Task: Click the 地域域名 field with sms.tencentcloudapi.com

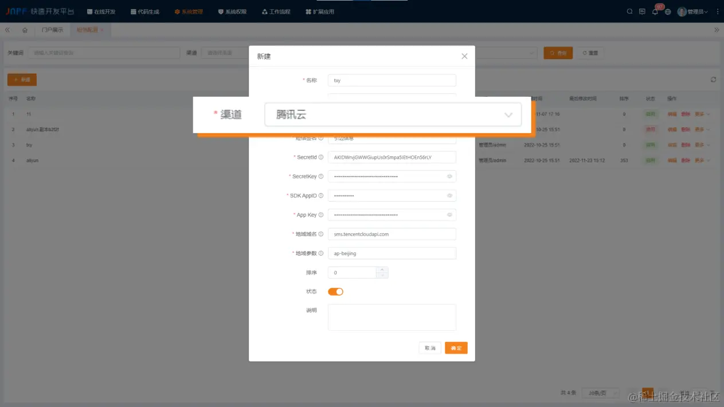Action: coord(392,234)
